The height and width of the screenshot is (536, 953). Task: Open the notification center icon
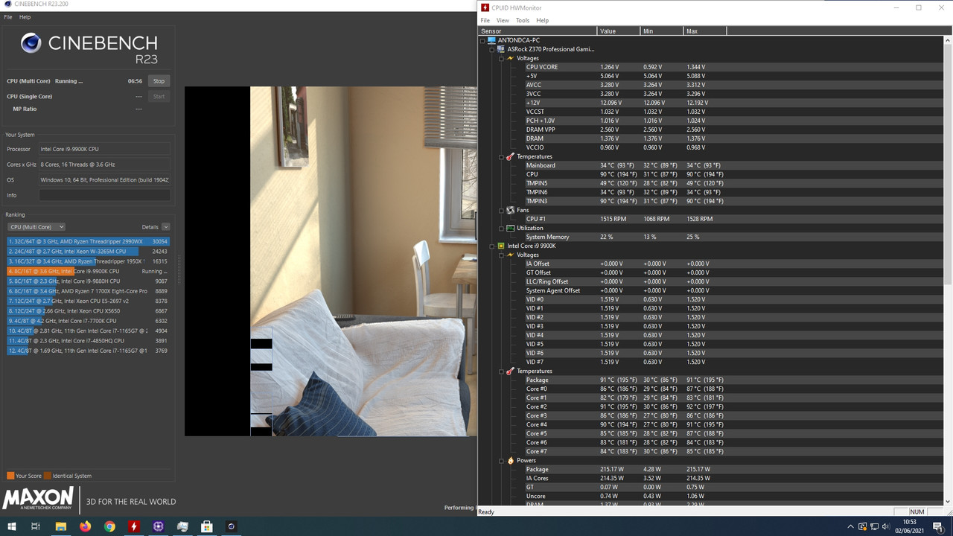tap(939, 526)
